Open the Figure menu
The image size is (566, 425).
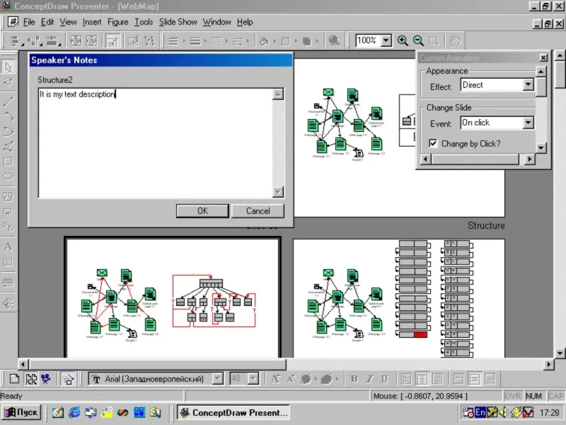pos(117,22)
